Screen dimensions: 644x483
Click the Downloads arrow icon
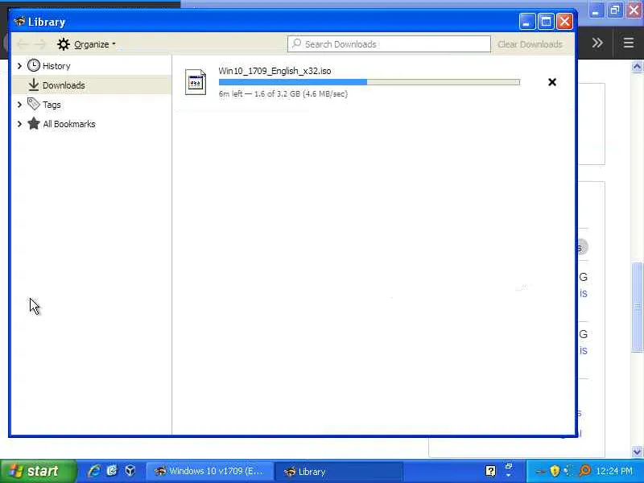34,85
